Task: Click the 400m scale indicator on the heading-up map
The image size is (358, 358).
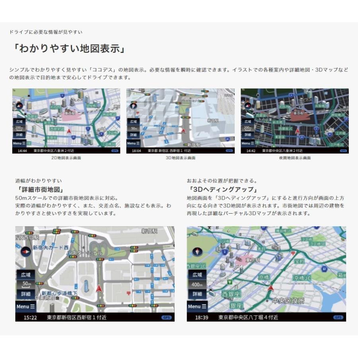Action: [197, 284]
